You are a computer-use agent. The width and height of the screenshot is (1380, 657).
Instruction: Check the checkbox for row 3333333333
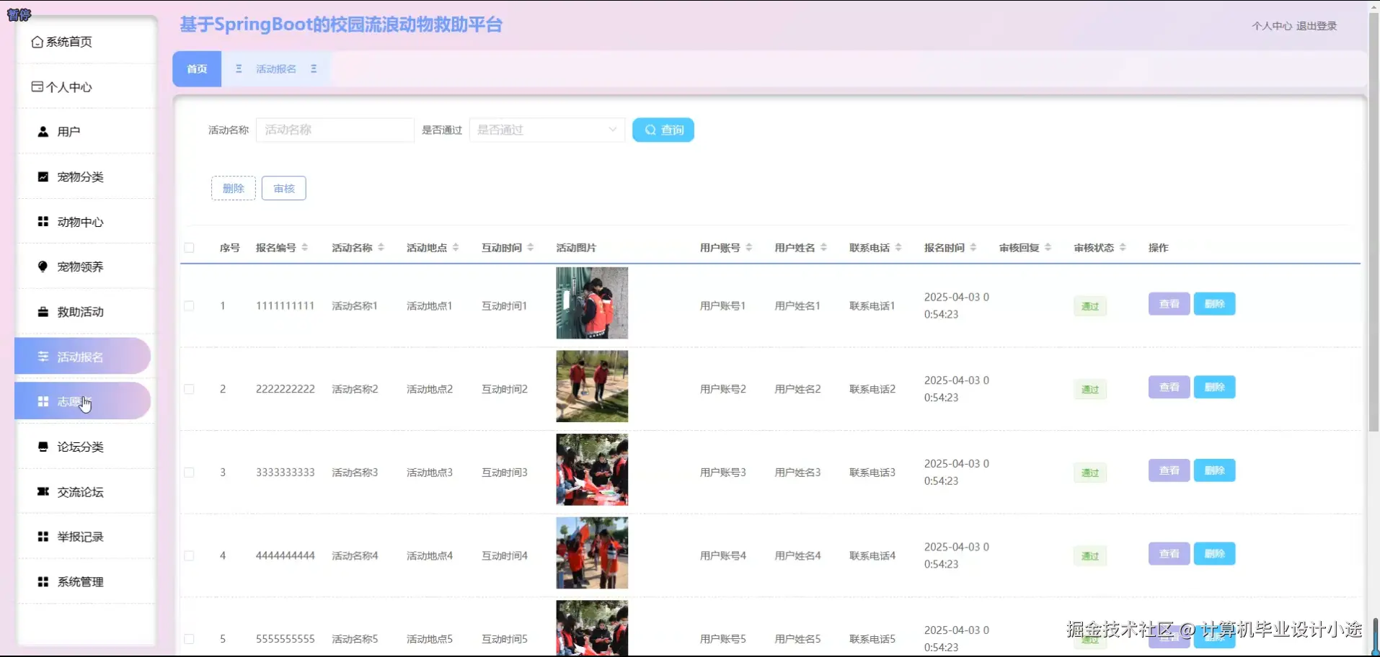coord(189,473)
